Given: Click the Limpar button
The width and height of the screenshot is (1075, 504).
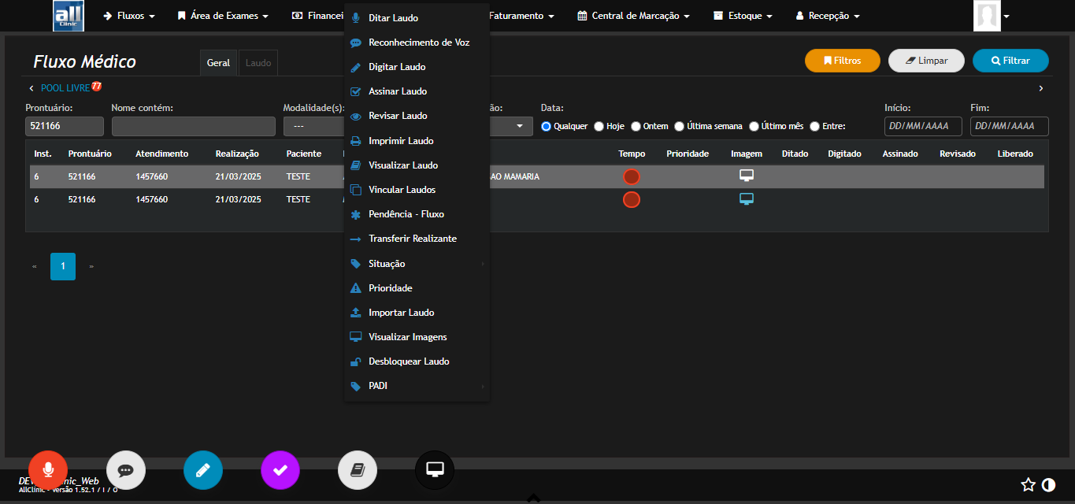Looking at the screenshot, I should (x=927, y=61).
